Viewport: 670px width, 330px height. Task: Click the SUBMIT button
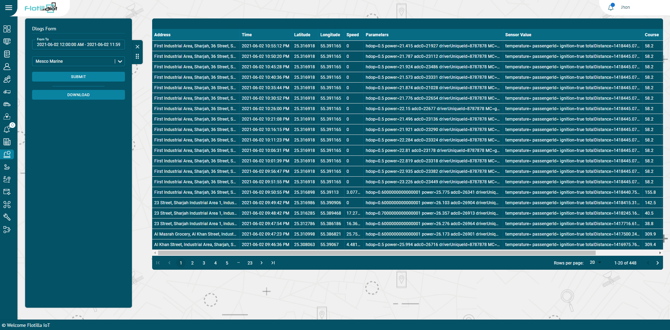pos(79,77)
